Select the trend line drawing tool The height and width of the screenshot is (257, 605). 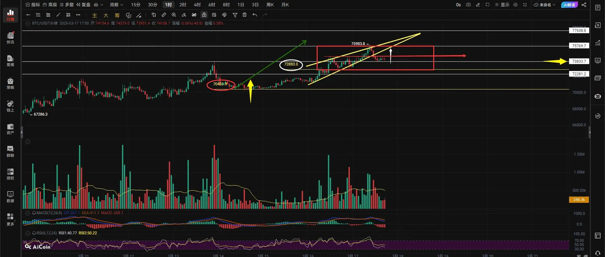point(58,15)
